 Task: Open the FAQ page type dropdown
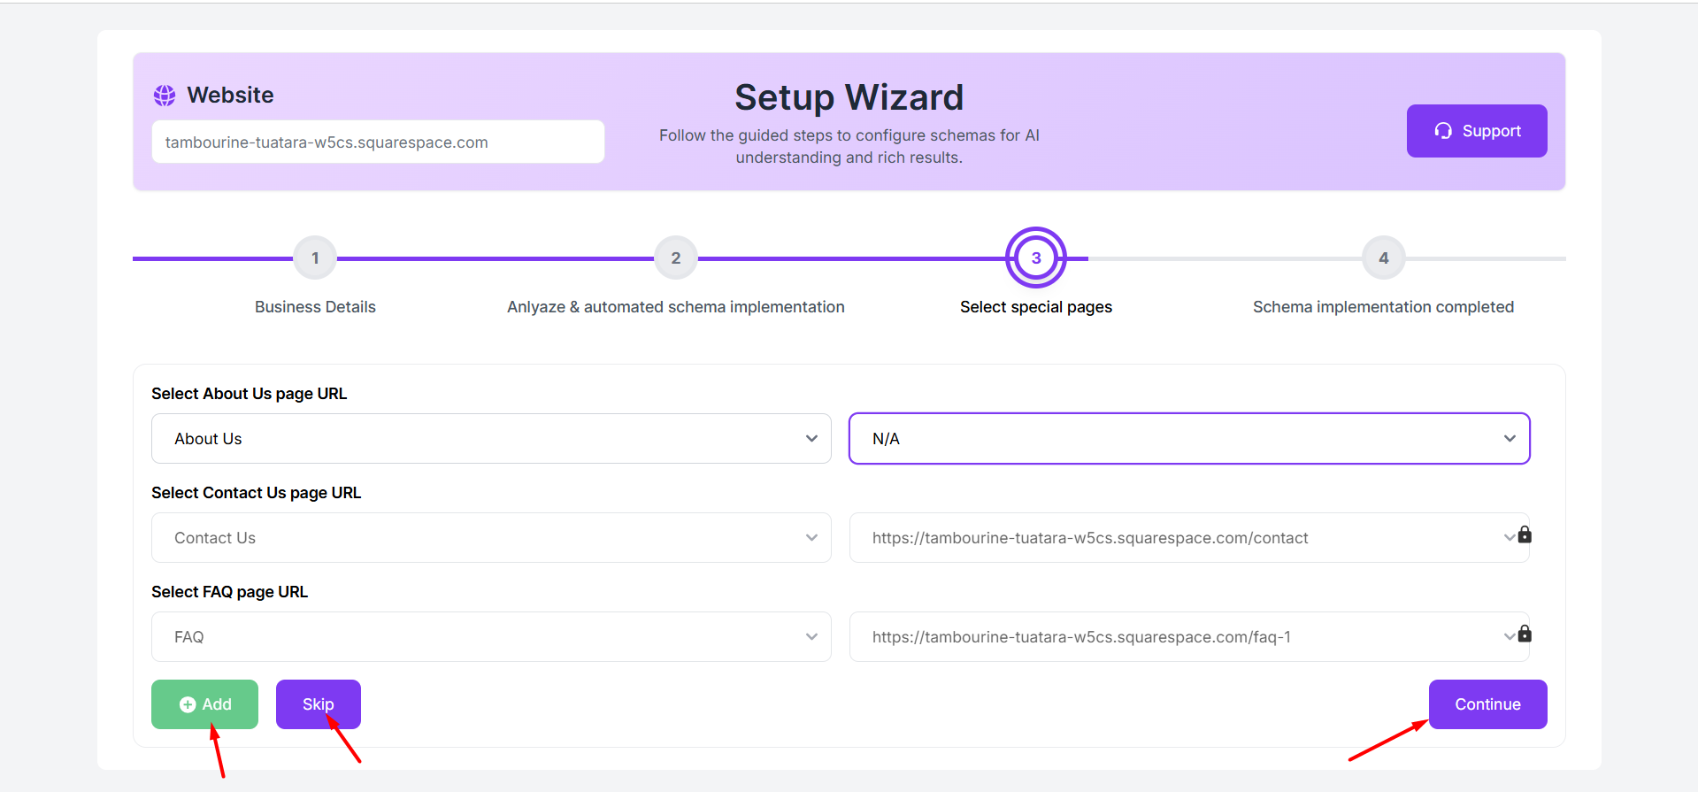pos(491,637)
